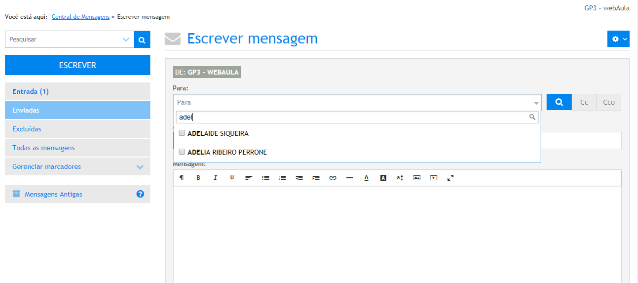Screen dimensions: 638x283
Task: Check the box for ADELAIDE SIQUEIRA
Action: point(182,133)
